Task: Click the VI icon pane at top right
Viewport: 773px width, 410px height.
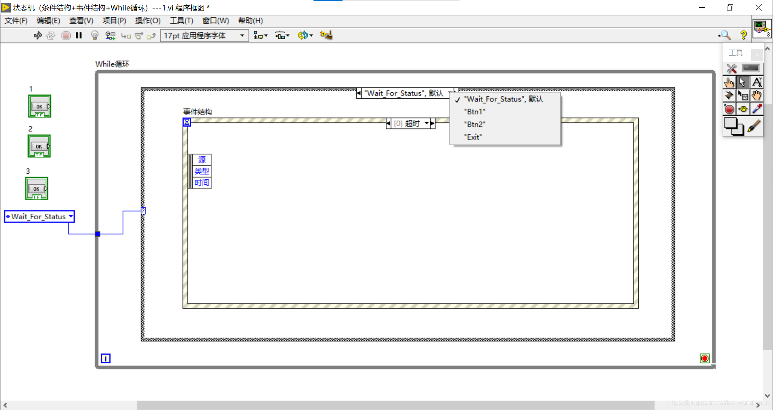Action: [762, 28]
